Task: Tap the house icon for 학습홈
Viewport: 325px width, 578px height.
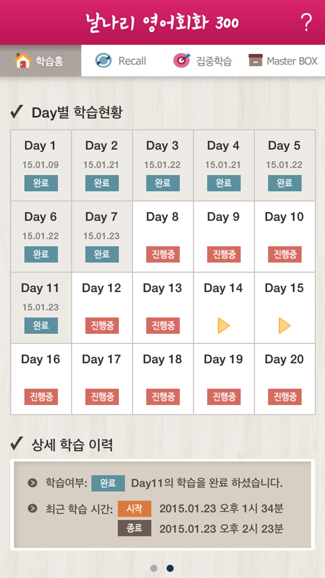Action: click(x=23, y=60)
